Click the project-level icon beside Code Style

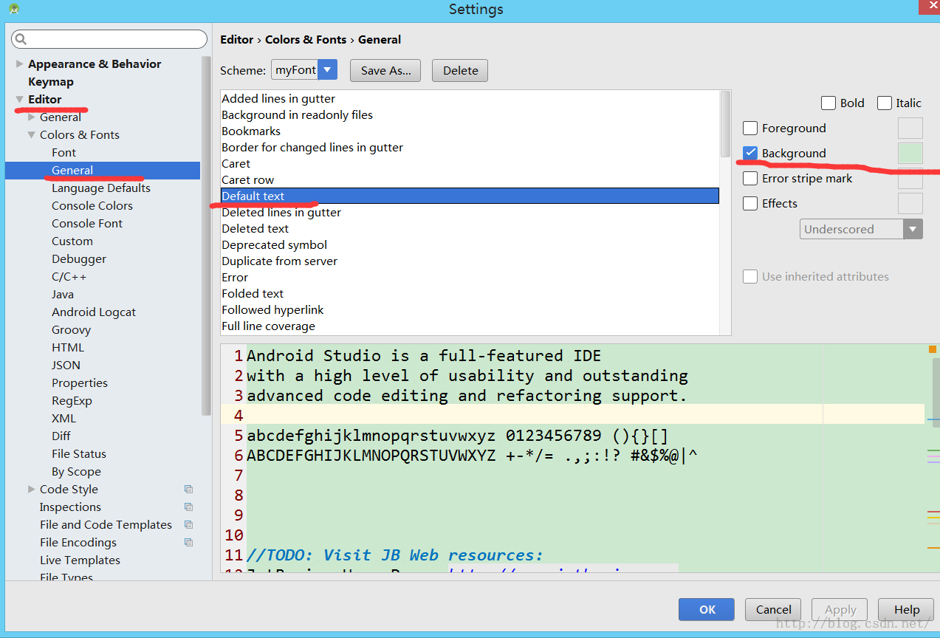coord(189,490)
